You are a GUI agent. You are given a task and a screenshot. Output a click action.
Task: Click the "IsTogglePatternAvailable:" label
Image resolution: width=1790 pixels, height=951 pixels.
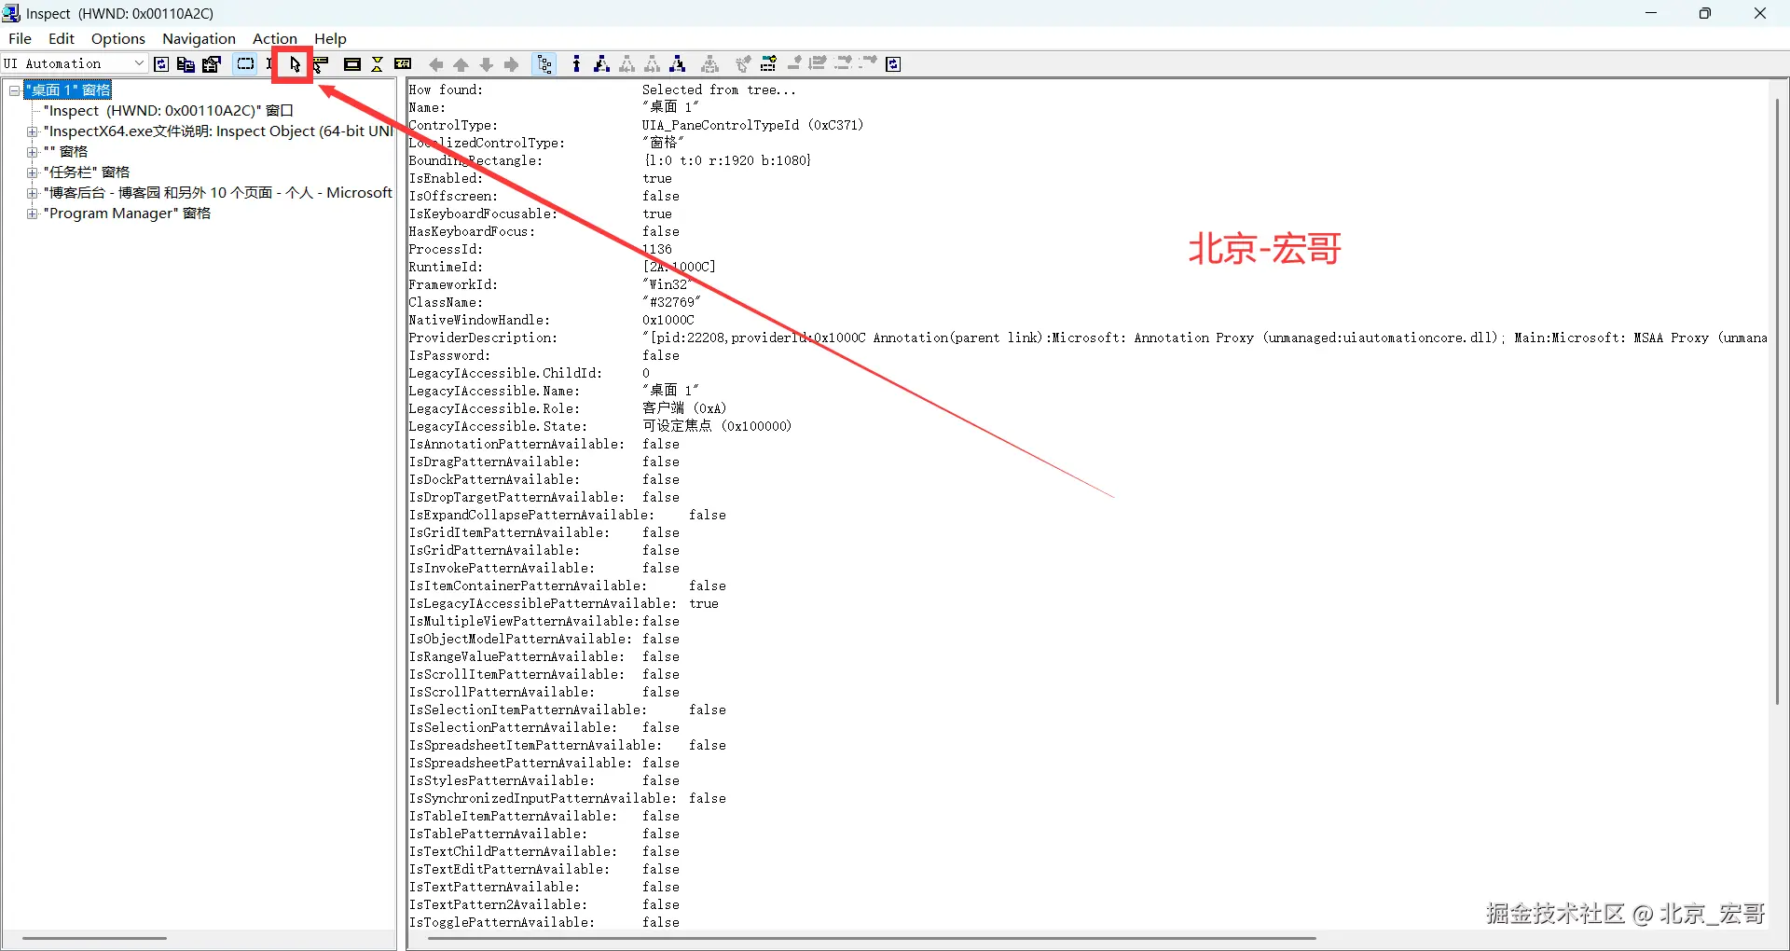[502, 923]
